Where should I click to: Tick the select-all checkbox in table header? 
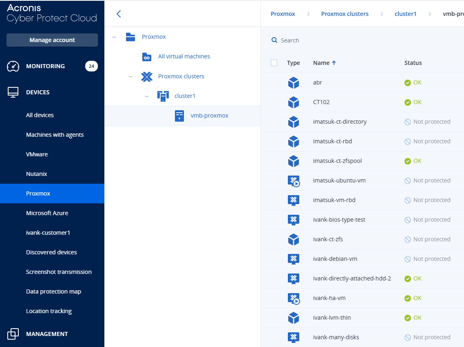pyautogui.click(x=274, y=63)
